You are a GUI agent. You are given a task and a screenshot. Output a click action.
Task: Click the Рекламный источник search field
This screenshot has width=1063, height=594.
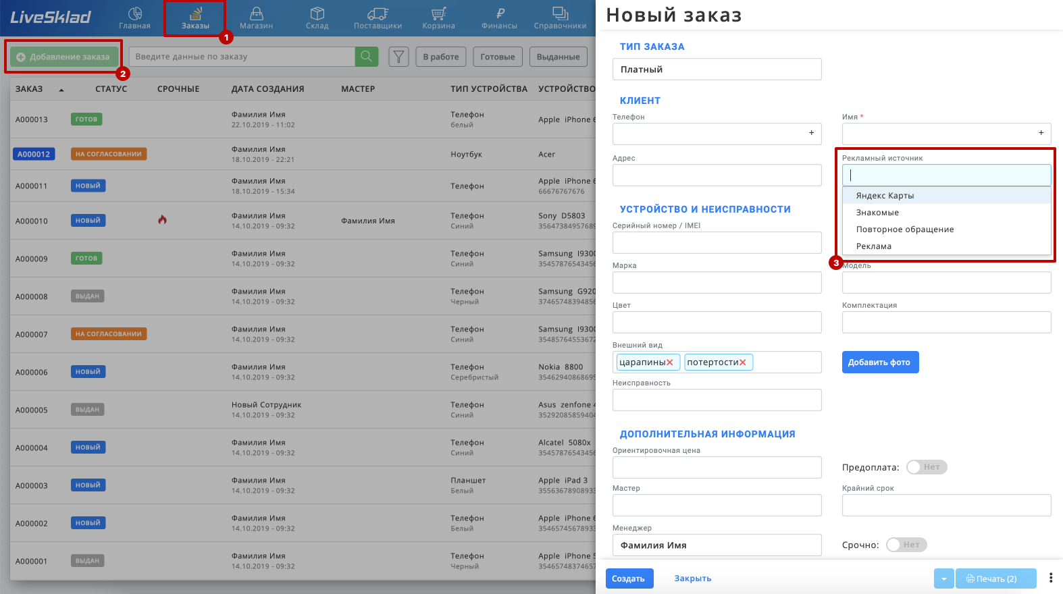click(x=947, y=175)
